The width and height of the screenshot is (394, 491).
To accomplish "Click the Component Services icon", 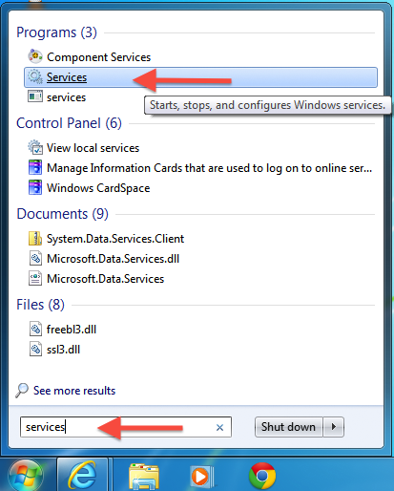I will coord(35,56).
